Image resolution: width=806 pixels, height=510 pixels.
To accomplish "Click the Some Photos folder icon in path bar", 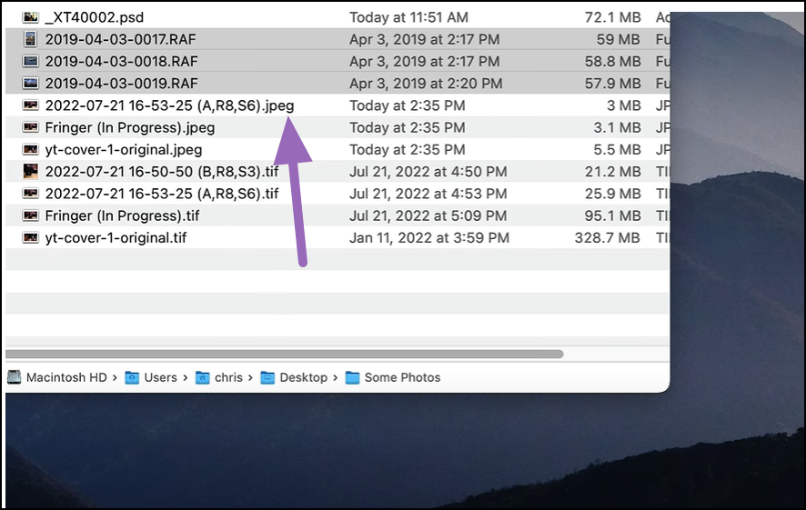I will pyautogui.click(x=352, y=377).
